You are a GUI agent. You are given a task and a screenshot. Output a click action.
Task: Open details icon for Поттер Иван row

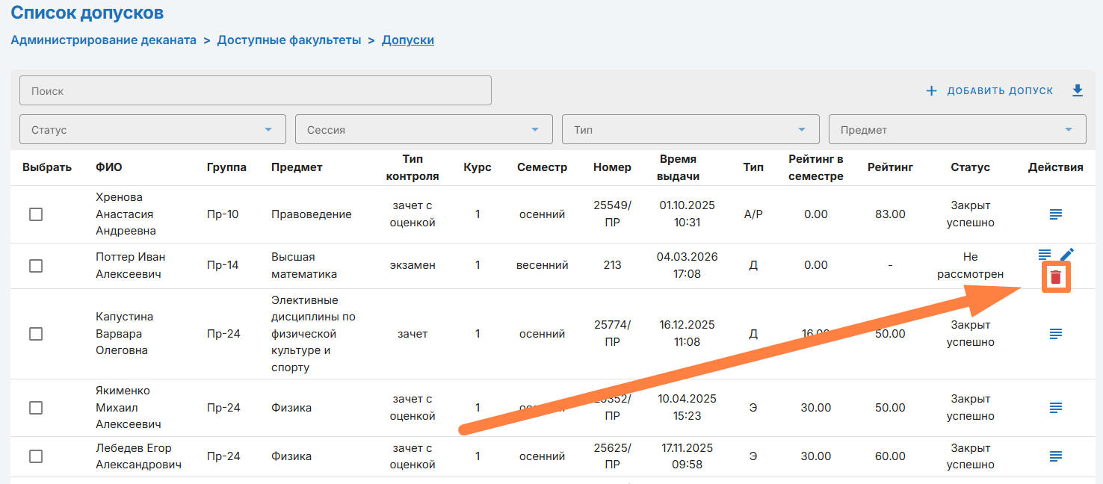pyautogui.click(x=1045, y=255)
